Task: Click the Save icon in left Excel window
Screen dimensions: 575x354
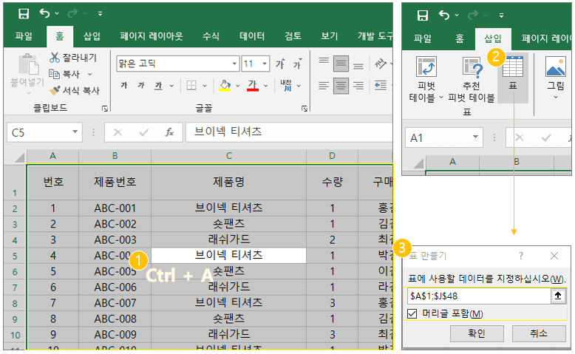Action: pyautogui.click(x=24, y=14)
